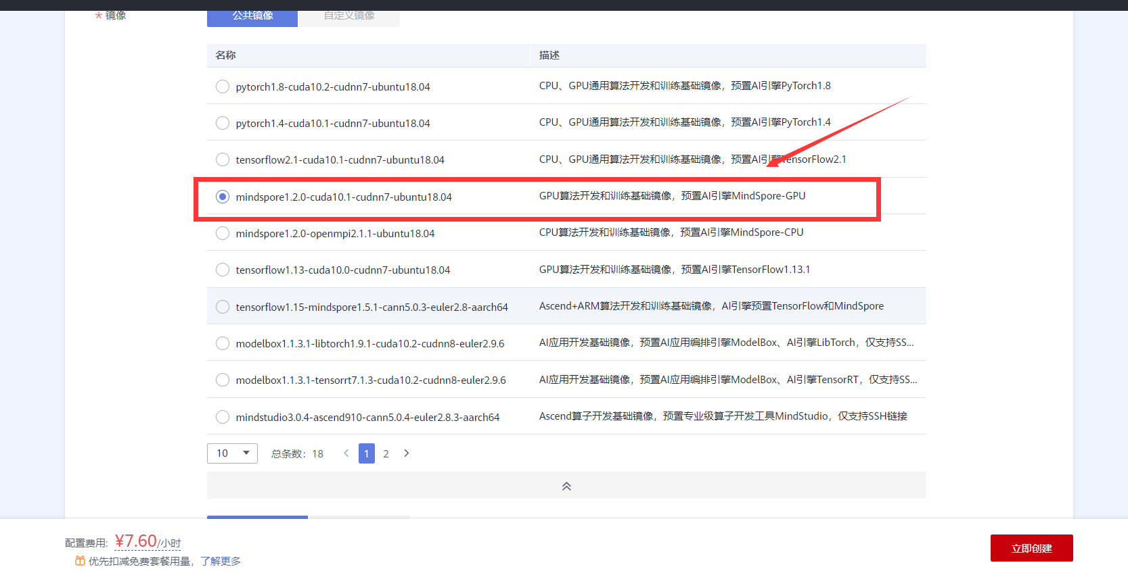Click description 预置AI引擎MindSpore-GPU
The width and height of the screenshot is (1128, 571).
pyautogui.click(x=672, y=196)
